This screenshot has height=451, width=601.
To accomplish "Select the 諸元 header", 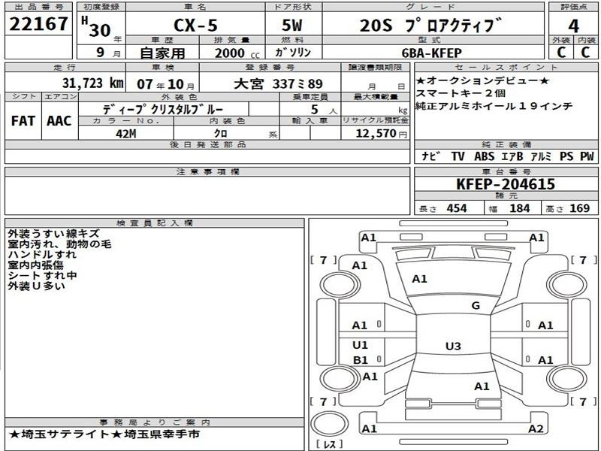I will tap(506, 196).
